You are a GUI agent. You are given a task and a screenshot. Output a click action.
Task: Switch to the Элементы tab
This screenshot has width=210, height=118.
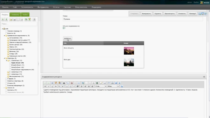(x=15, y=15)
